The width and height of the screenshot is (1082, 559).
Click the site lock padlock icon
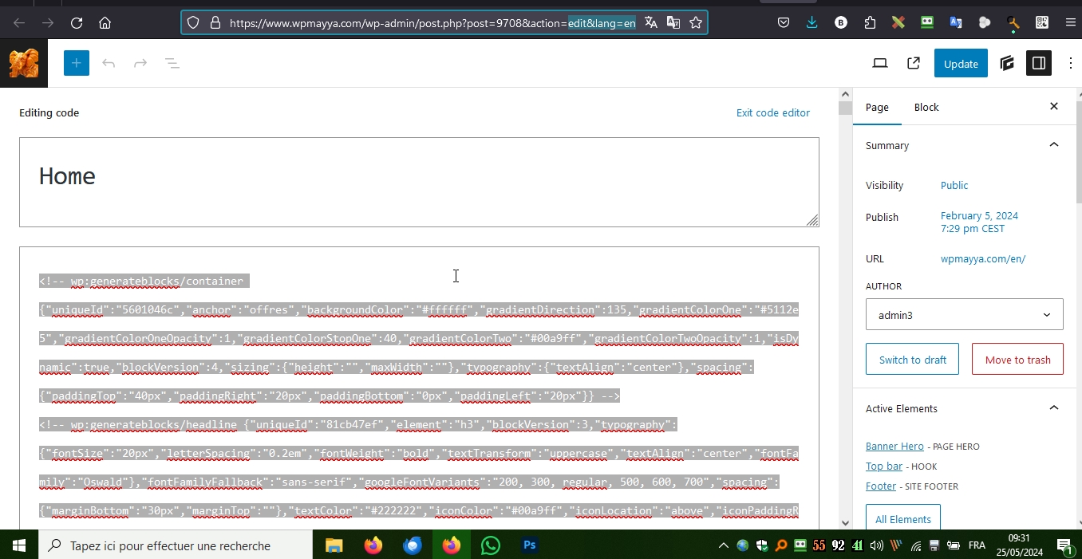(215, 23)
